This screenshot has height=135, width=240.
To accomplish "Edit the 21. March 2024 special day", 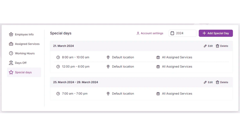I will click(208, 46).
